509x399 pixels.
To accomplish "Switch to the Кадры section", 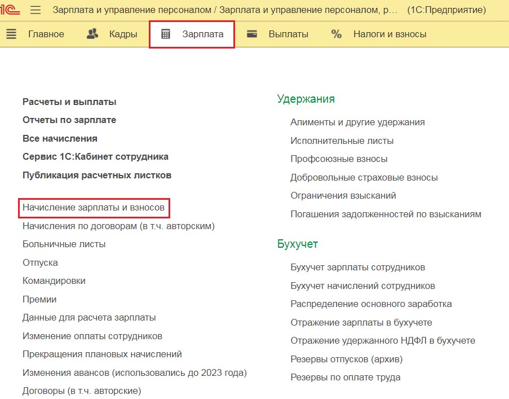I will (x=123, y=34).
